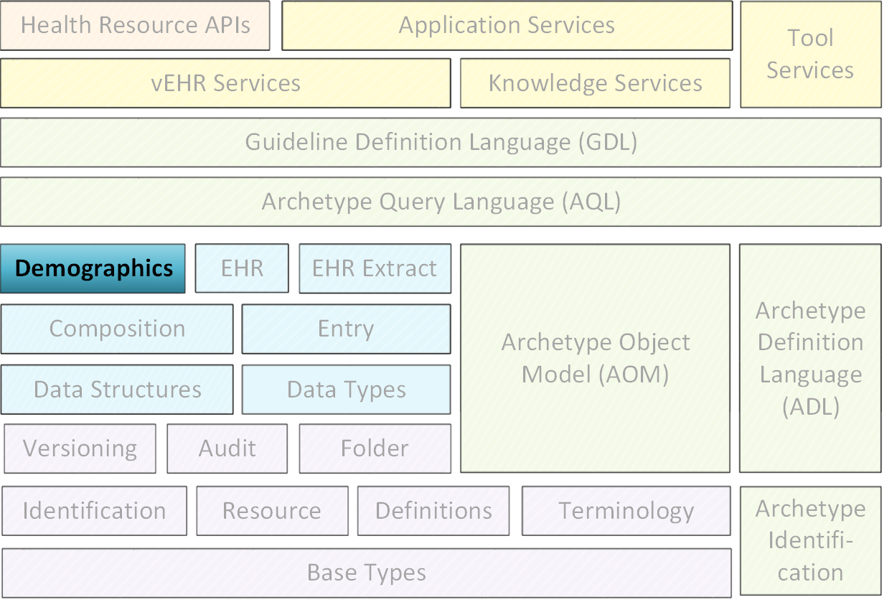Click the vEHR Services box
Image resolution: width=887 pixels, height=602 pixels.
pyautogui.click(x=225, y=83)
